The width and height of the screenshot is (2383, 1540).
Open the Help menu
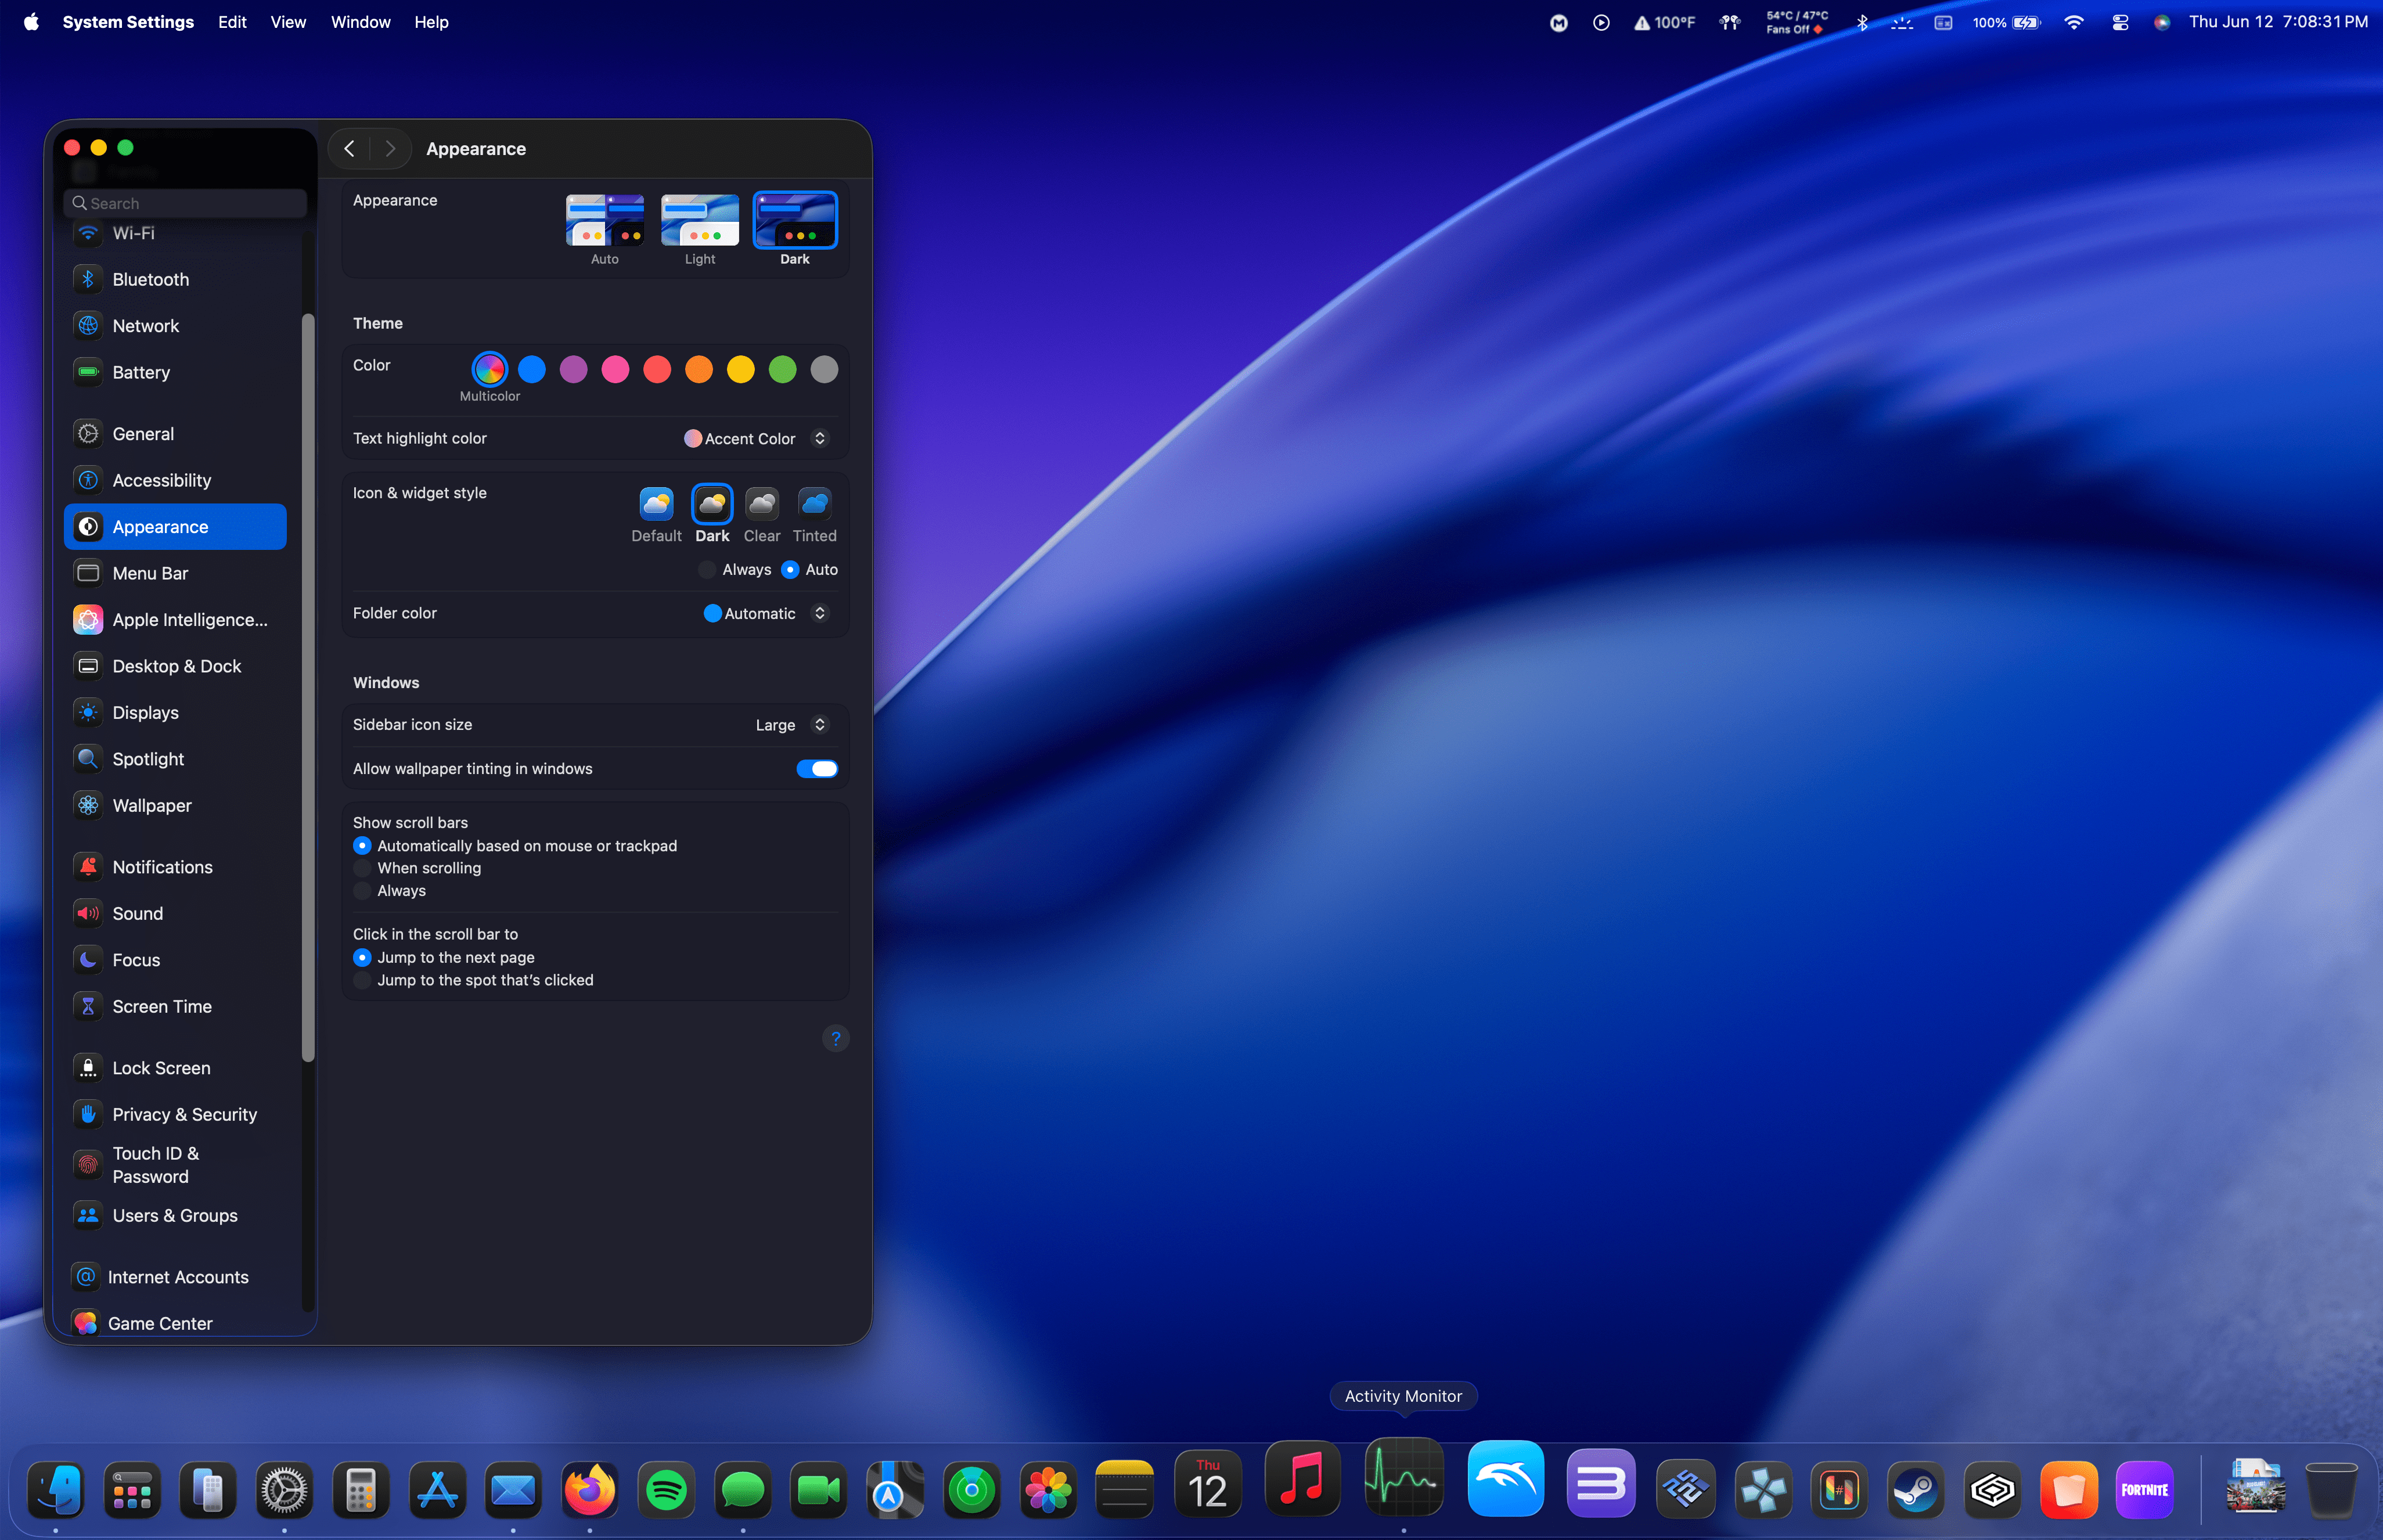click(x=431, y=22)
